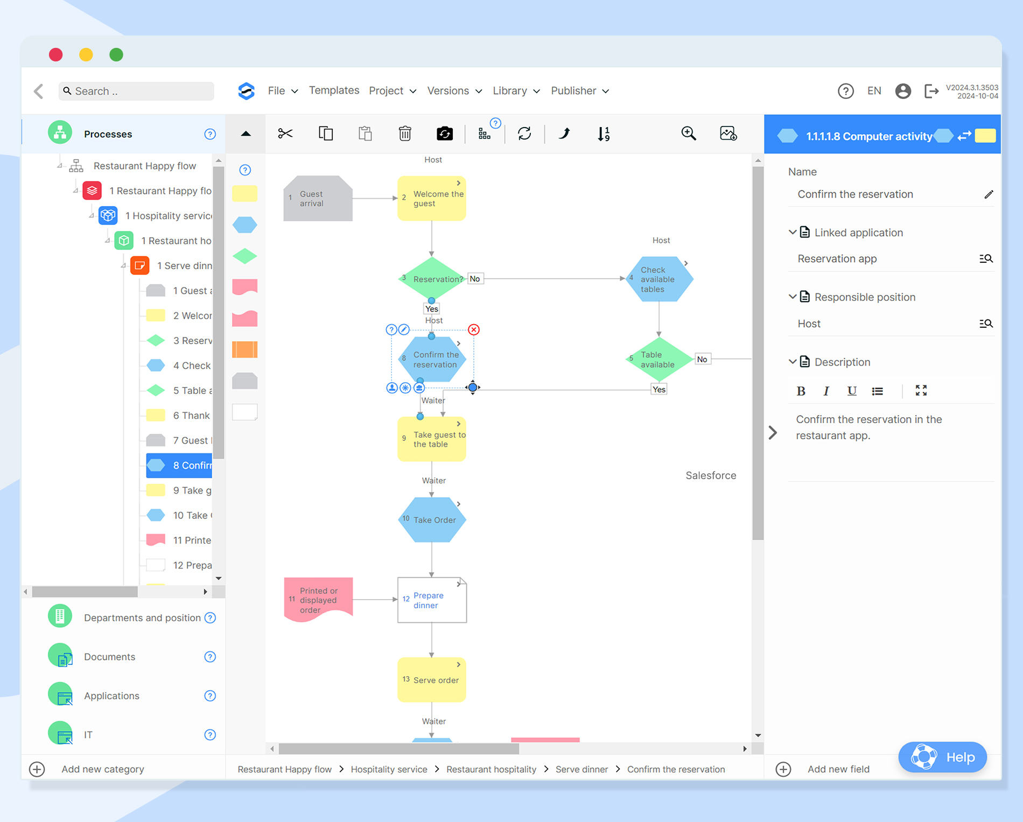Toggle bold in the Description editor
The height and width of the screenshot is (822, 1023).
[801, 391]
